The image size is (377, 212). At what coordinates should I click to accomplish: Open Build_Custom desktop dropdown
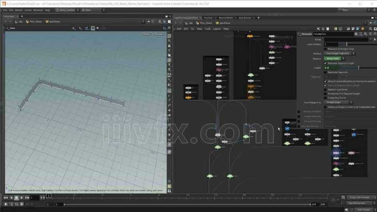point(67,10)
